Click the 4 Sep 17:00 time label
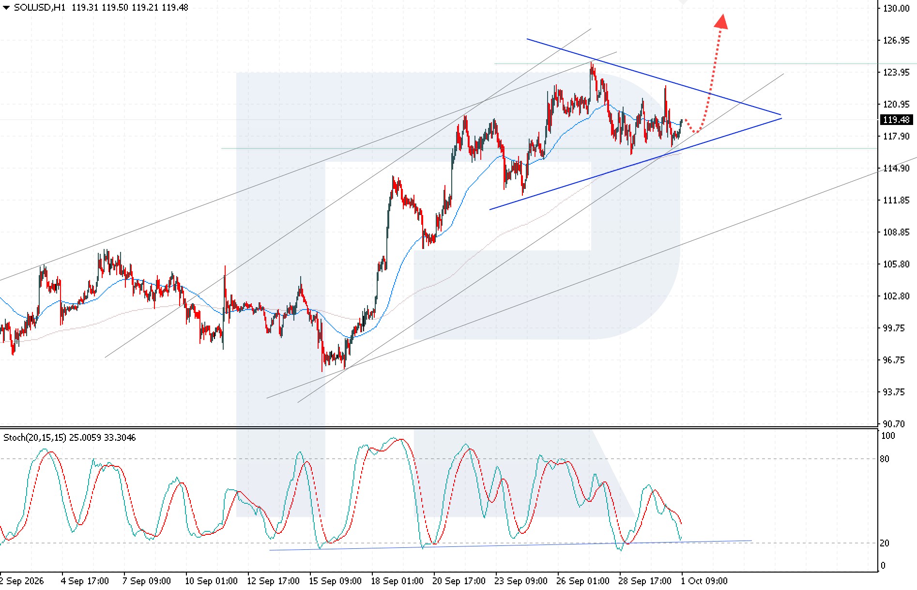The image size is (917, 590). pyautogui.click(x=85, y=581)
